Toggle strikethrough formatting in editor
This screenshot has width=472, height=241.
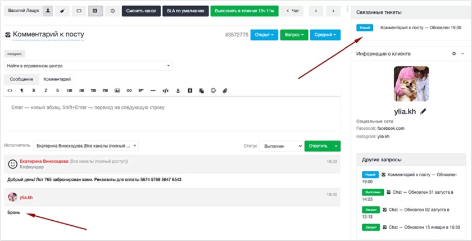[x=57, y=90]
